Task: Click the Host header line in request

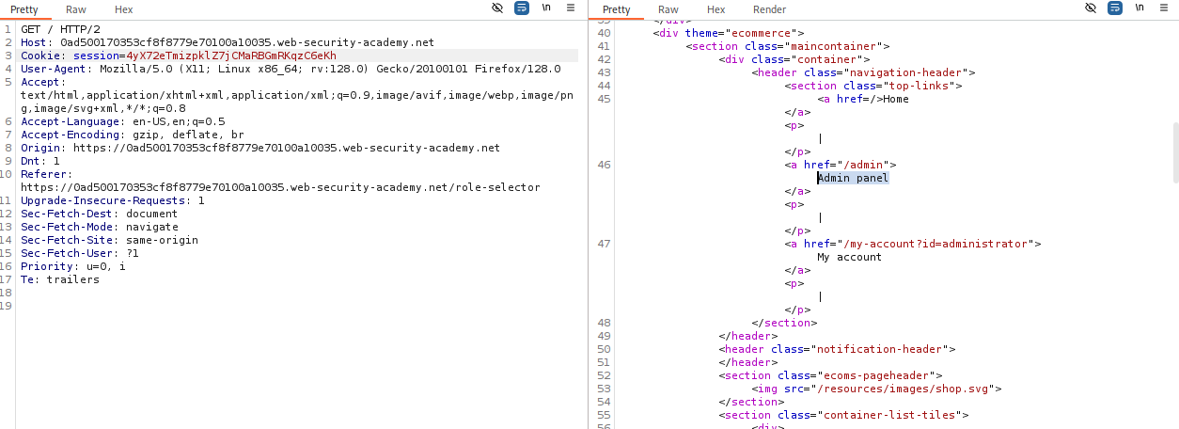Action: click(x=228, y=42)
